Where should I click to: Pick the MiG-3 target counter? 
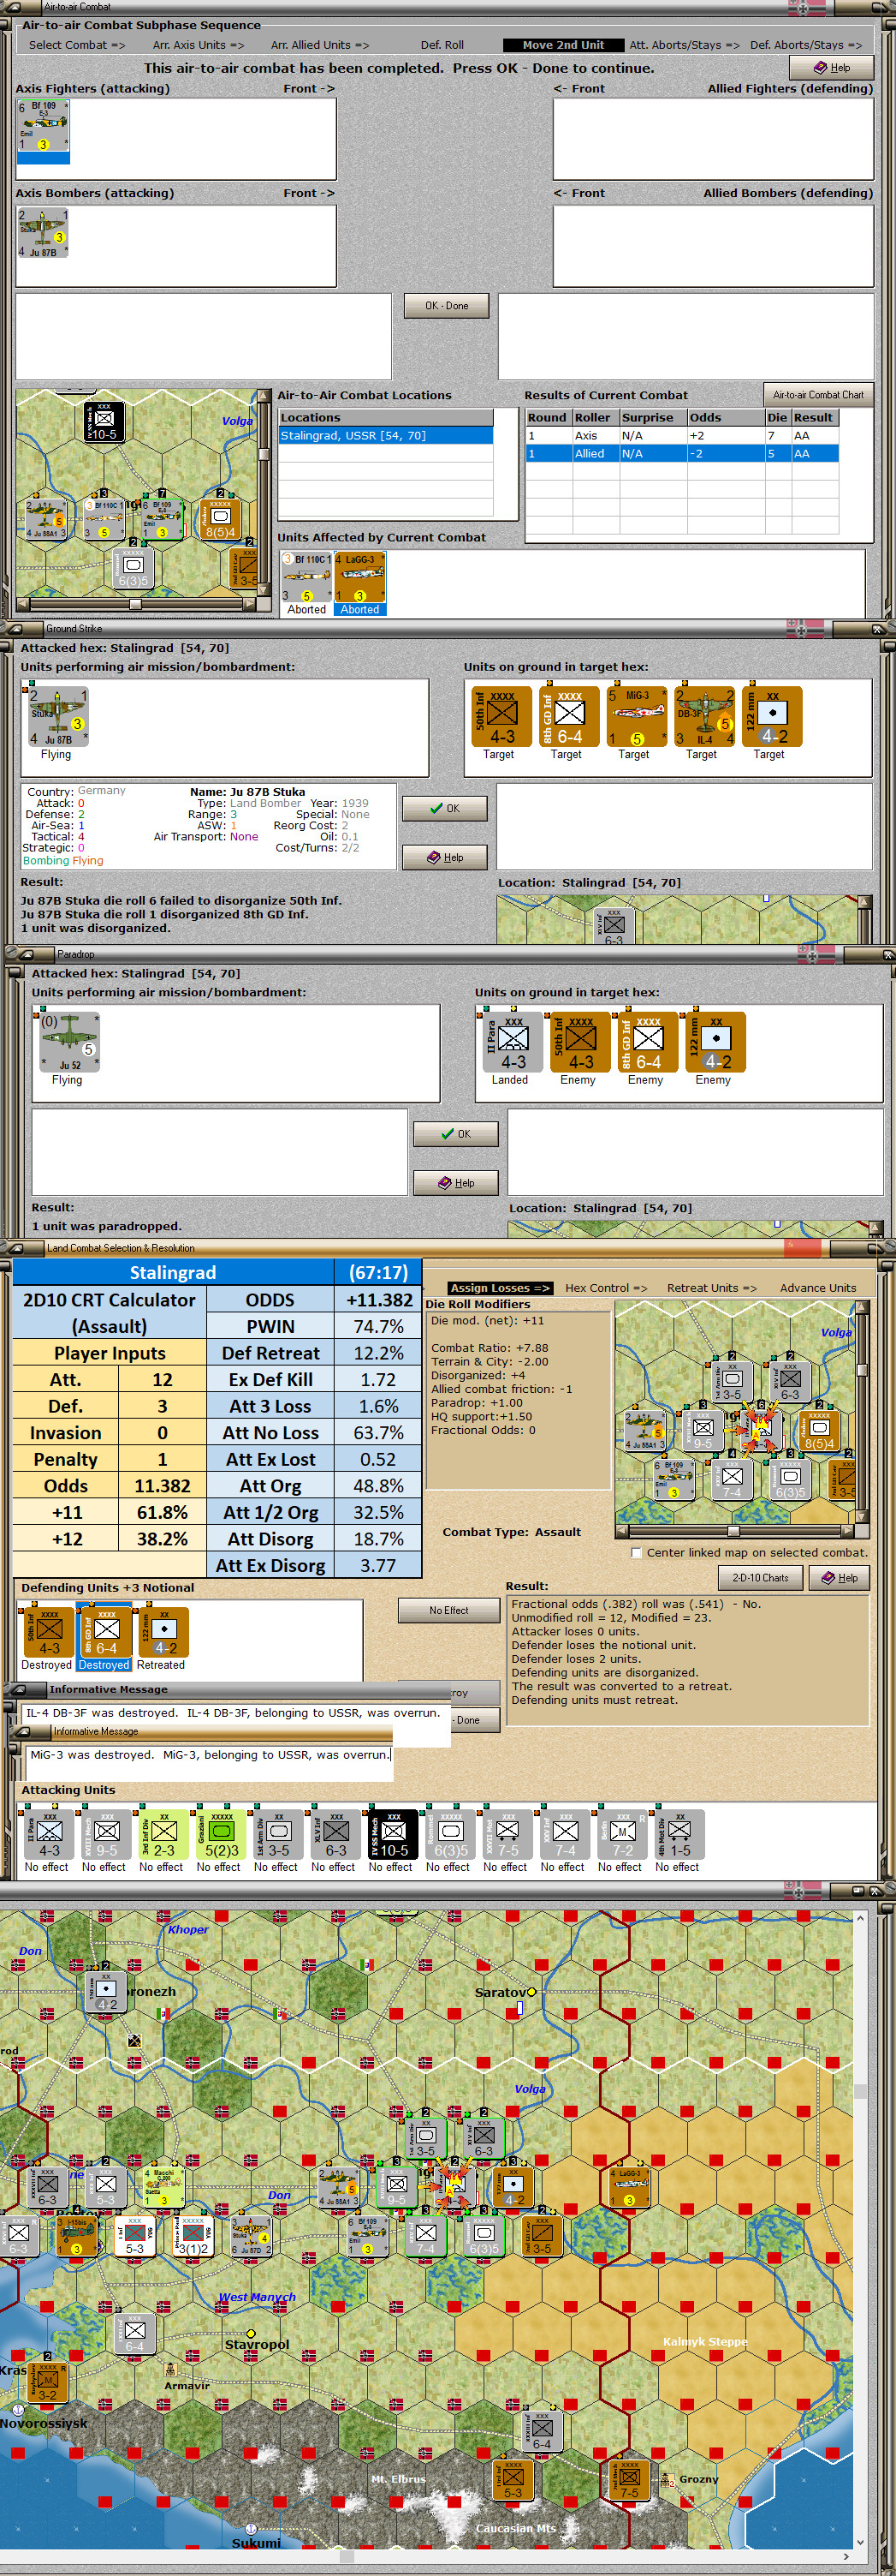(x=637, y=716)
